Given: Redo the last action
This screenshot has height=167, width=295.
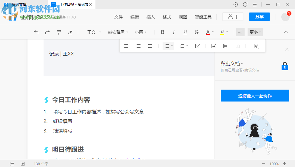Looking at the screenshot, I should pyautogui.click(x=47, y=32).
